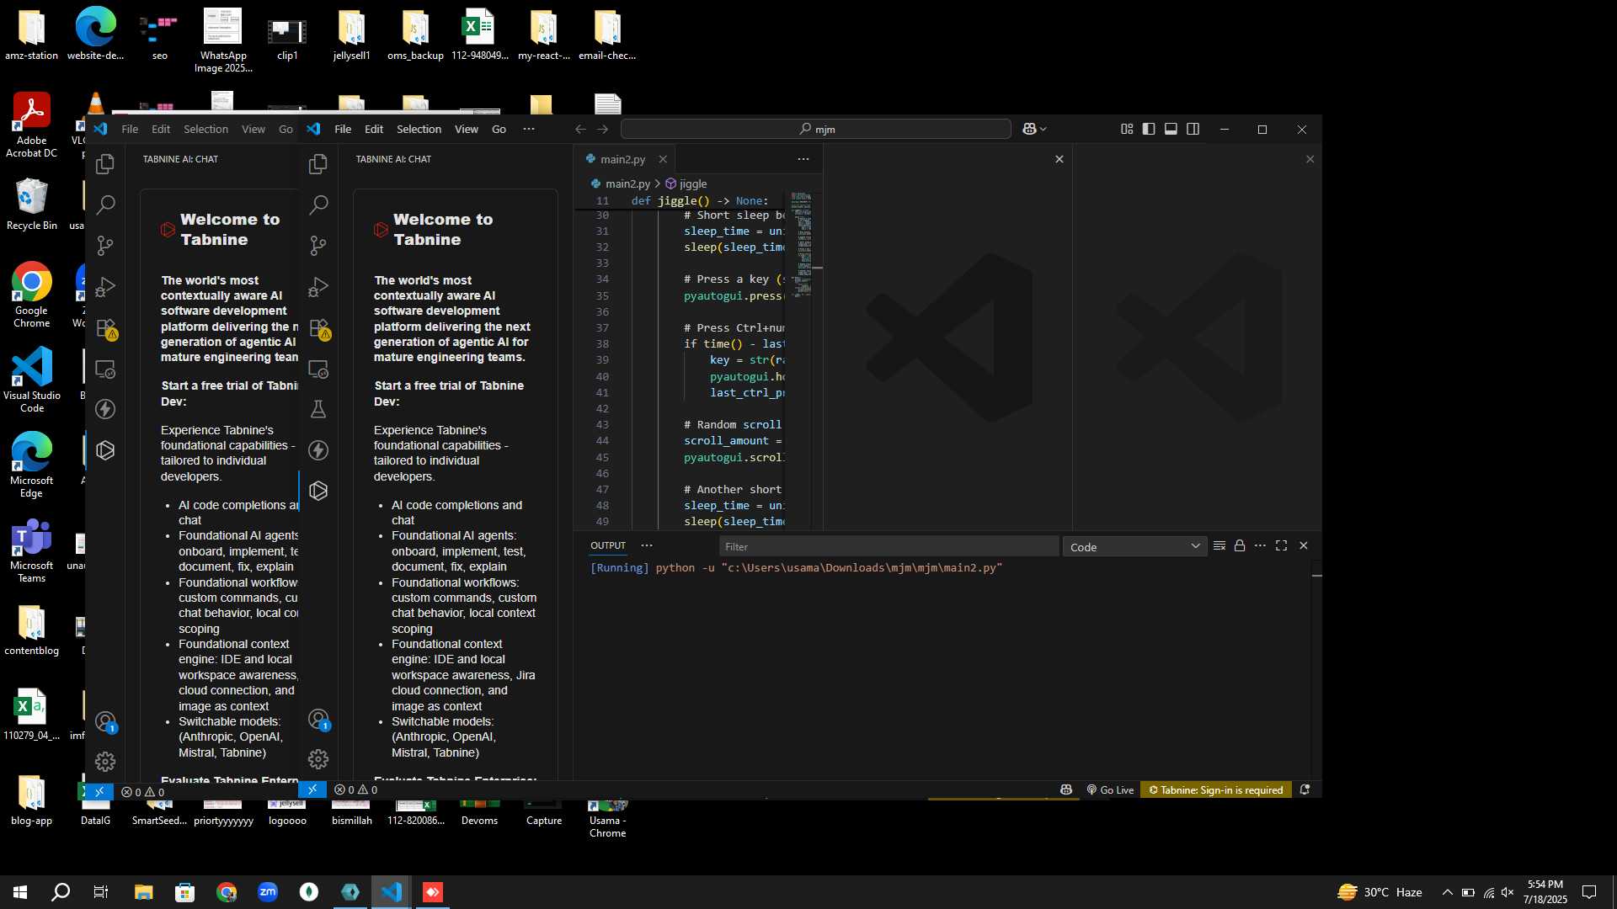Open Remote Explorer in front VS Code window

[x=318, y=369]
